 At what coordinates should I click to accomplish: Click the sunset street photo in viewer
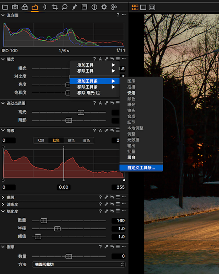click(x=182, y=143)
